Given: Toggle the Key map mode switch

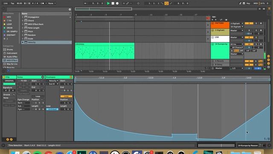Looking at the screenshot, I should [248, 3].
